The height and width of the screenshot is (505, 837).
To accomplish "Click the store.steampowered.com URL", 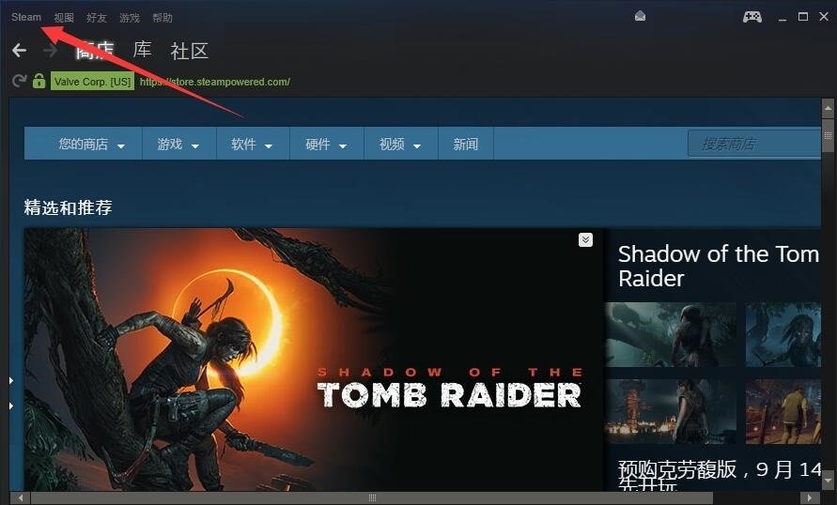I will [214, 82].
